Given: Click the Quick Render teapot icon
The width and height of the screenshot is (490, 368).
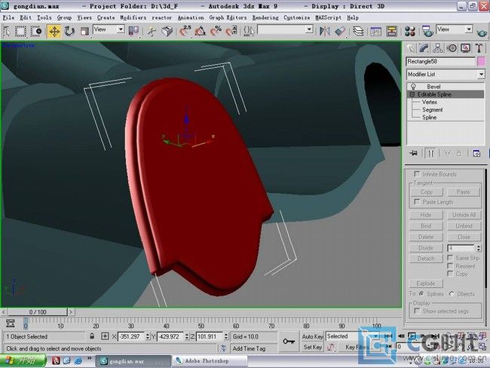Looking at the screenshot, I should click(x=482, y=32).
